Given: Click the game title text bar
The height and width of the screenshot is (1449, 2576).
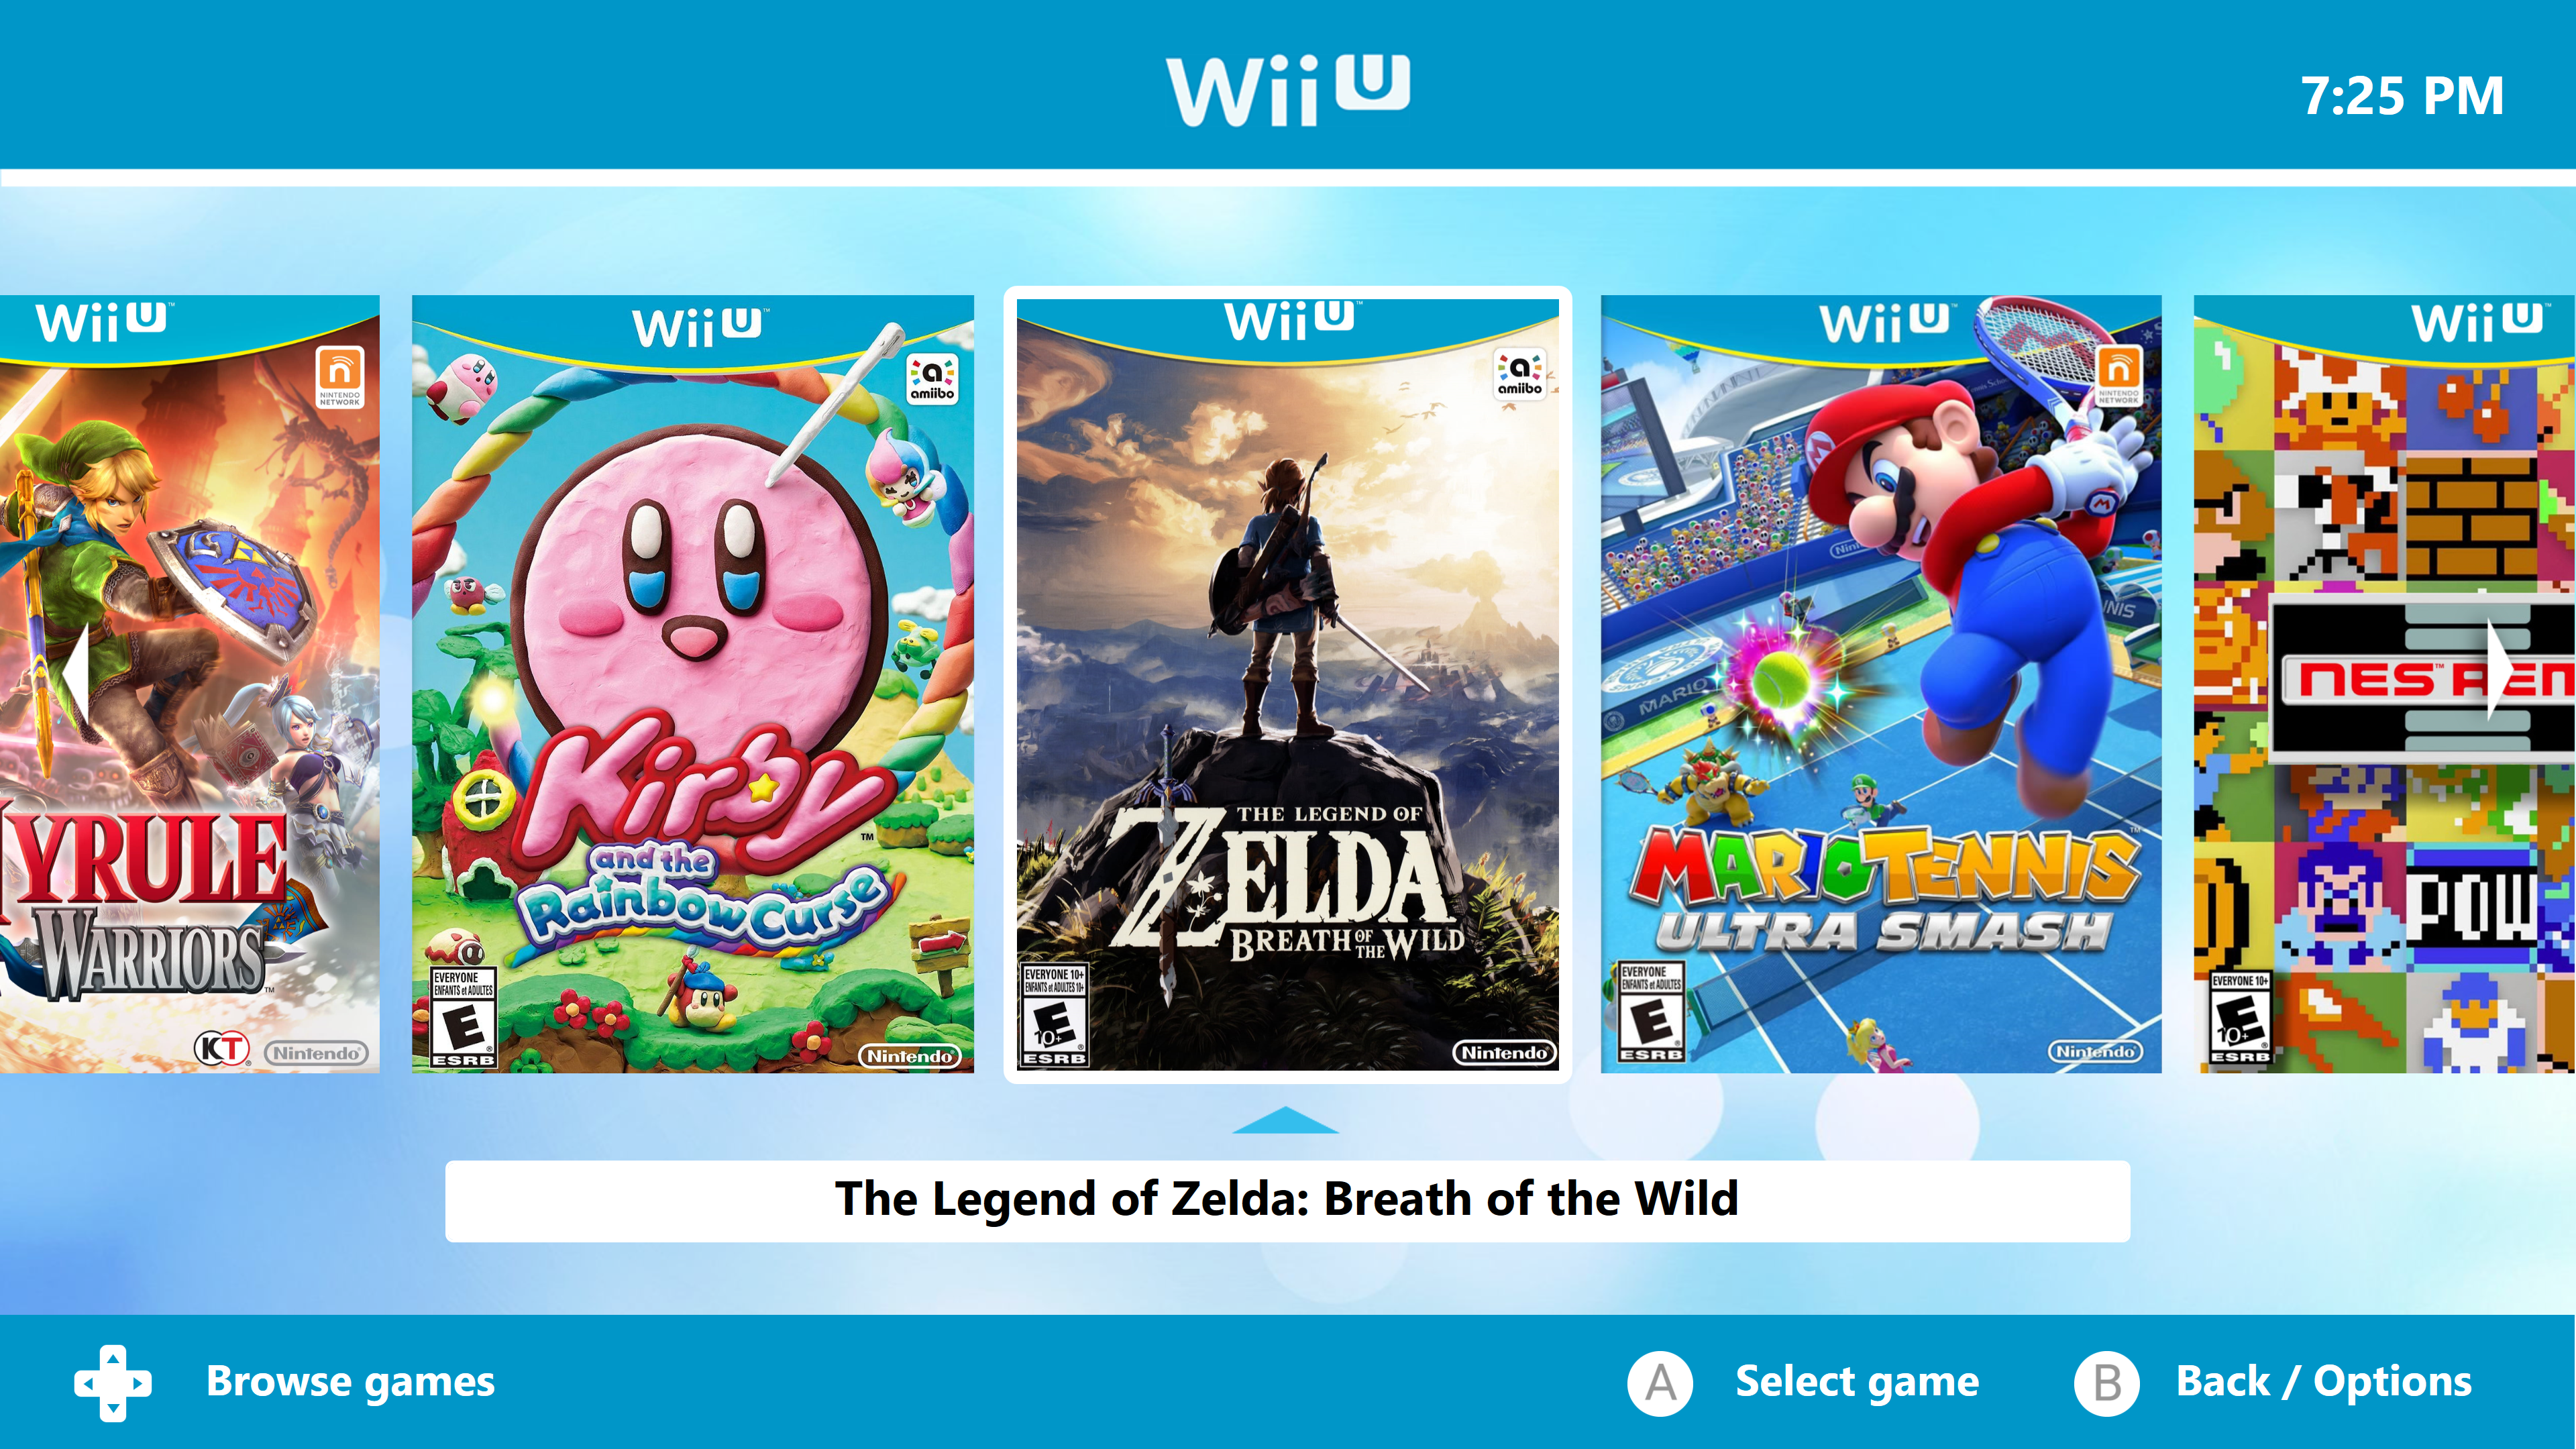Looking at the screenshot, I should coord(1288,1201).
